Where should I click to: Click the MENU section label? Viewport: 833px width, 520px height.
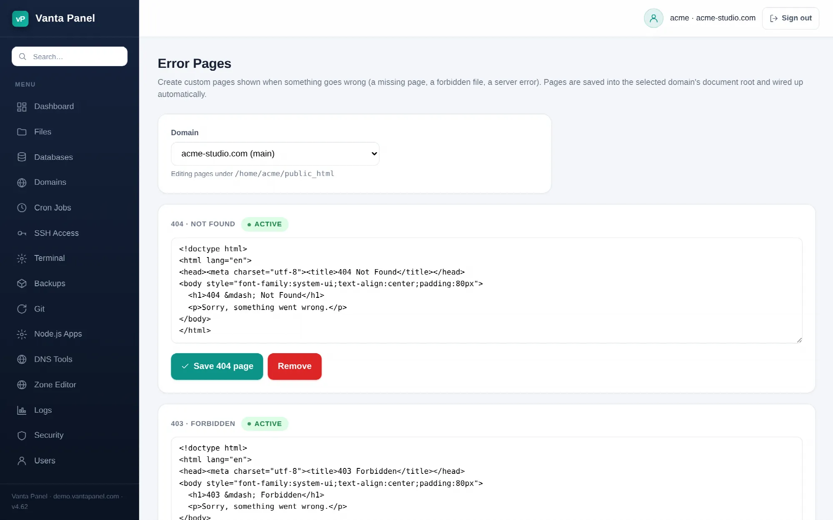25,84
